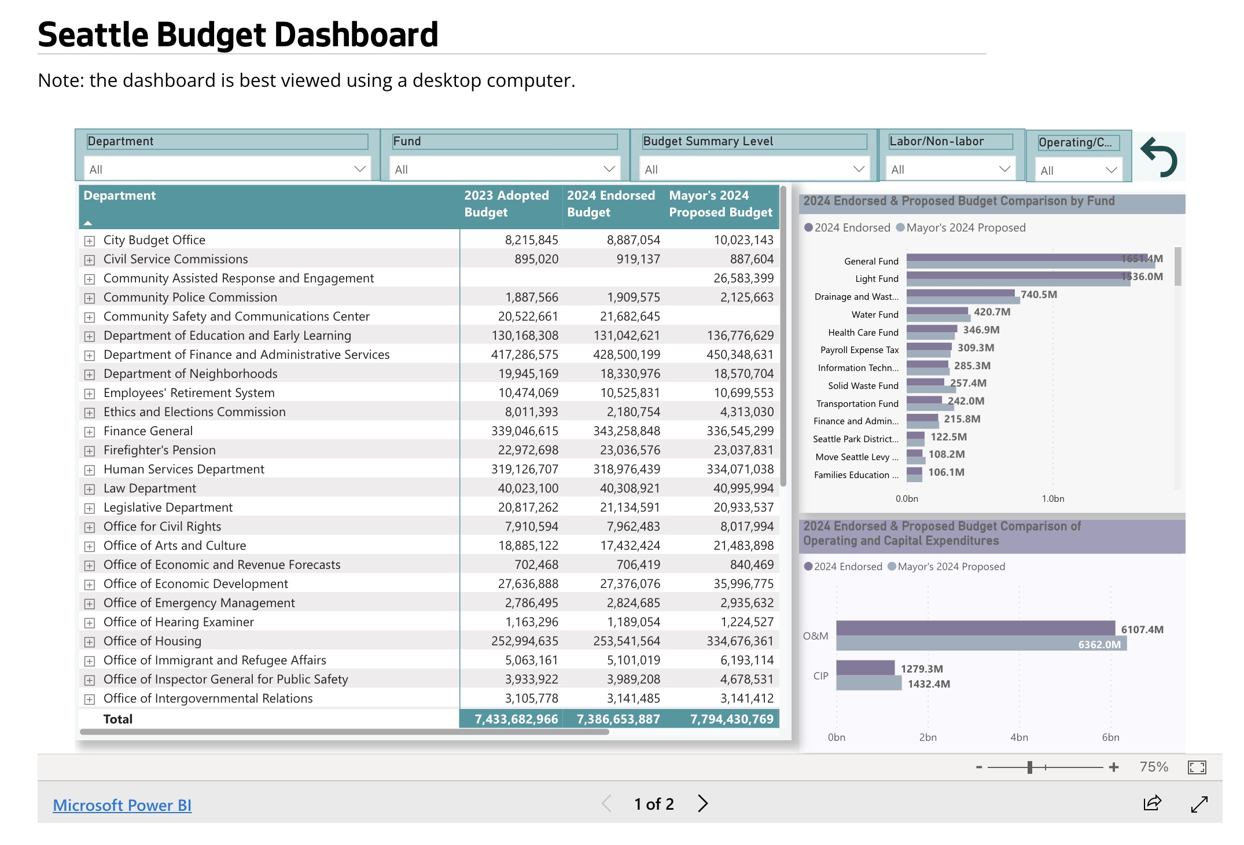The height and width of the screenshot is (845, 1244).
Task: Expand the Office of Housing row
Action: point(90,642)
